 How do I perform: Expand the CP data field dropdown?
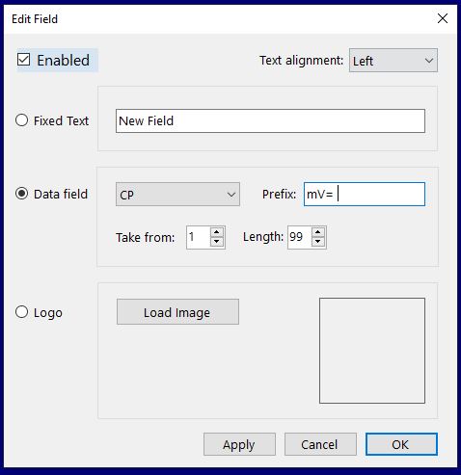tap(177, 195)
